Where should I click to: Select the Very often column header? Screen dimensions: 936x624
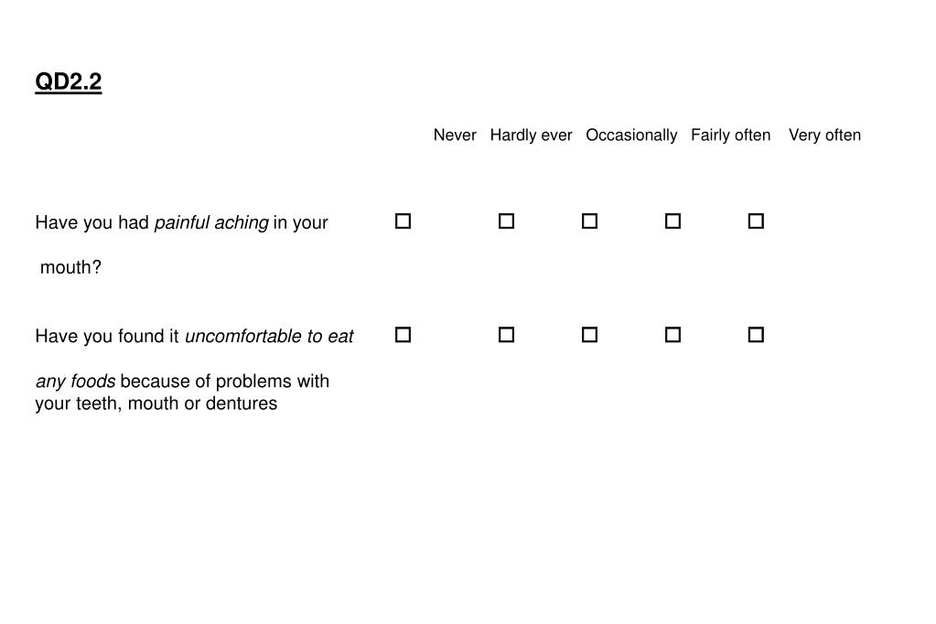point(825,135)
